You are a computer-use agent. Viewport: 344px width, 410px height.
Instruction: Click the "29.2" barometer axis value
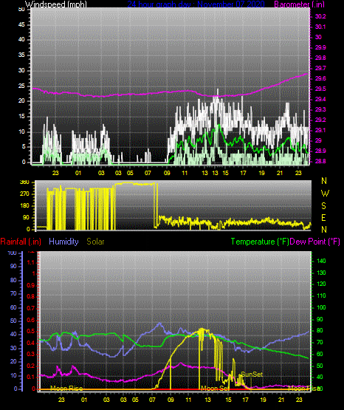320,120
